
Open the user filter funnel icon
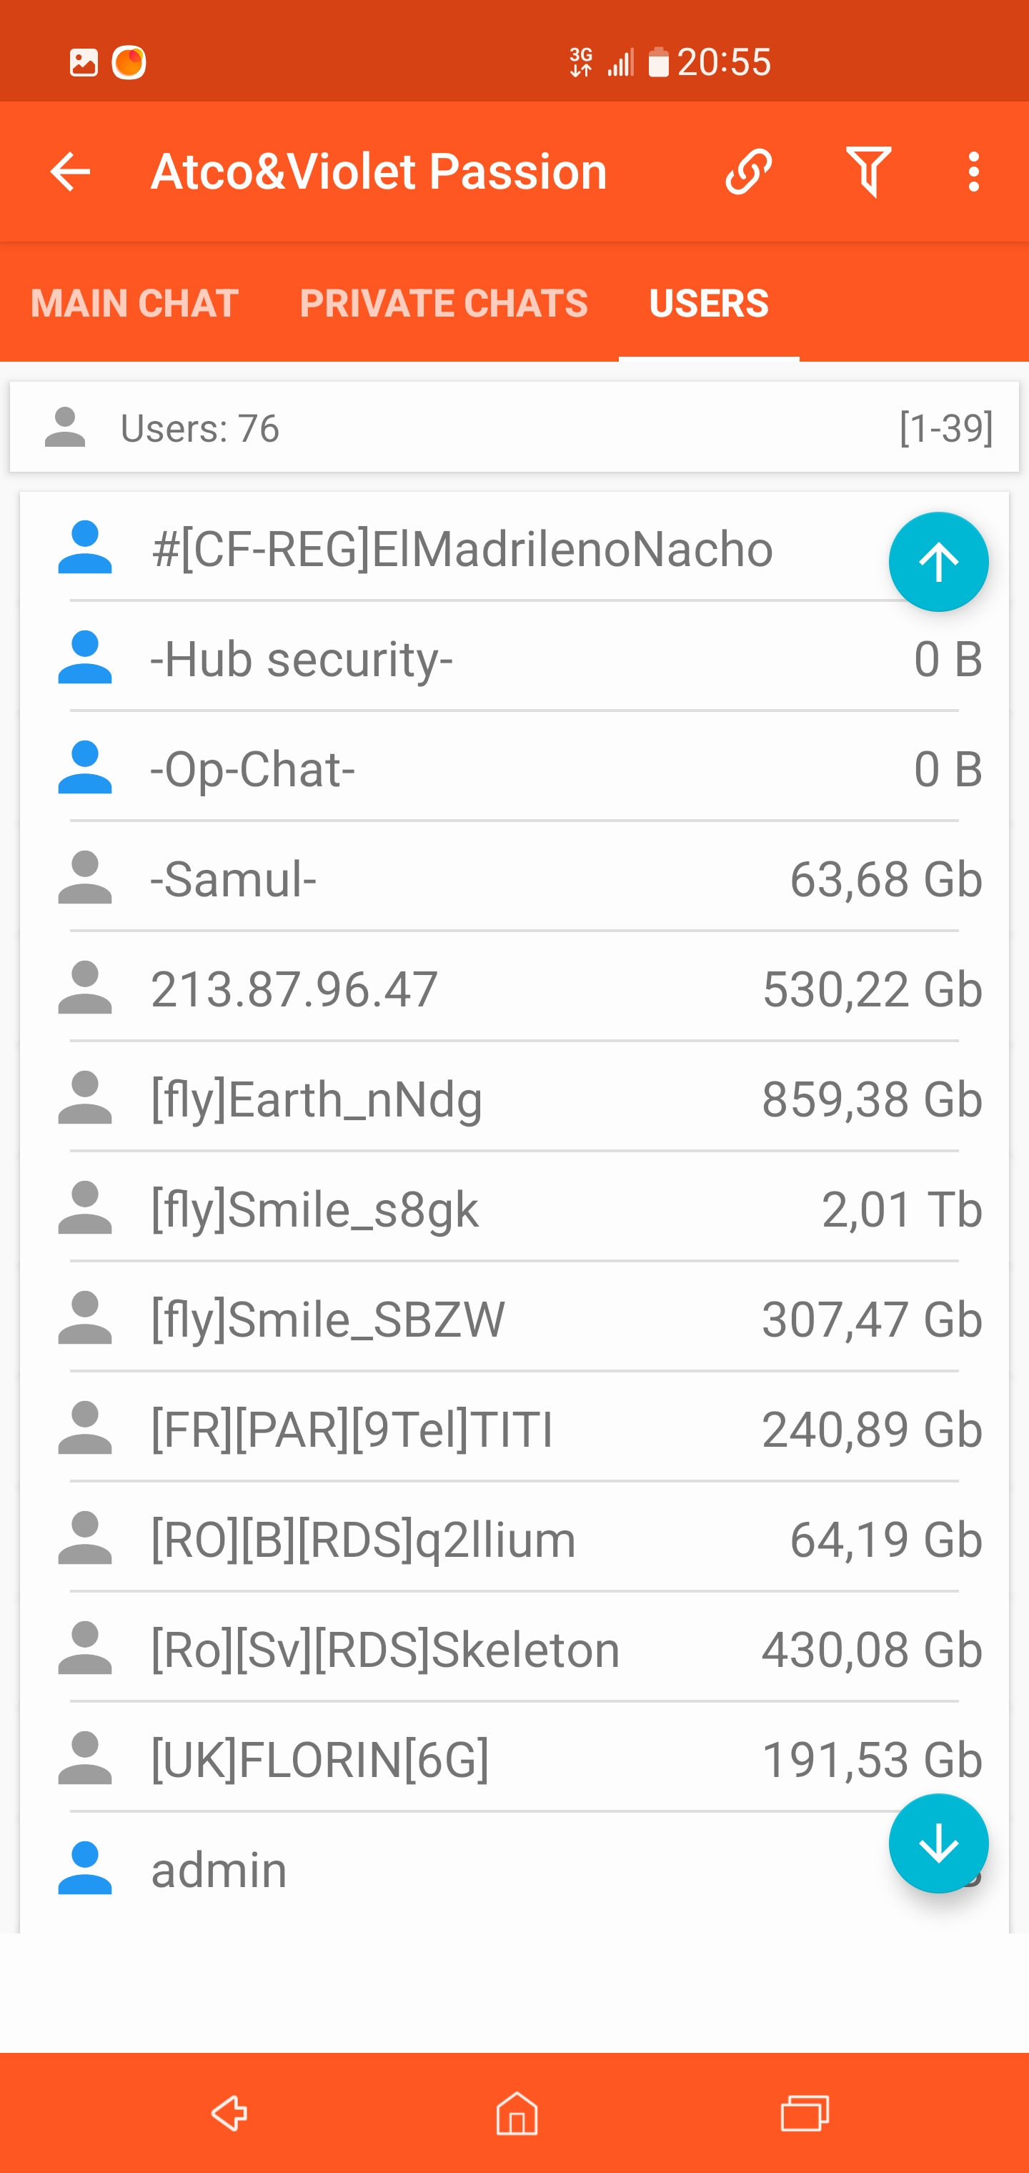click(868, 172)
